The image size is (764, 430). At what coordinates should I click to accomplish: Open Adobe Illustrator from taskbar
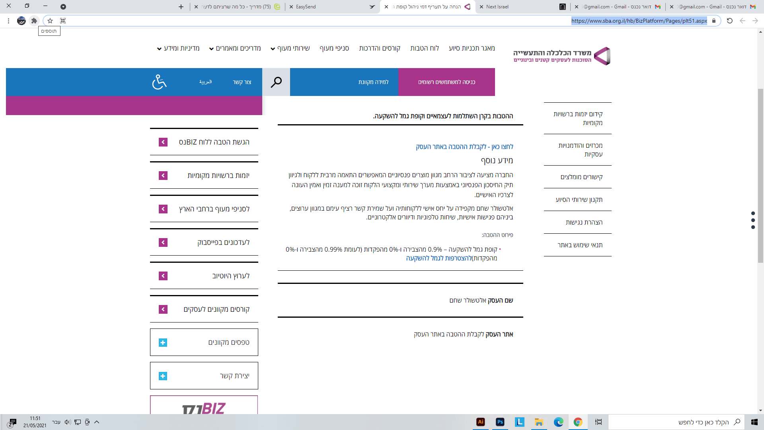[481, 422]
